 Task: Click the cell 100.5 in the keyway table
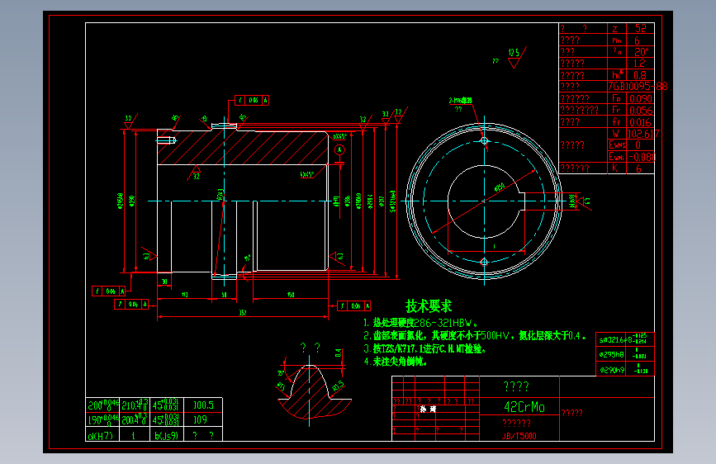click(x=203, y=405)
